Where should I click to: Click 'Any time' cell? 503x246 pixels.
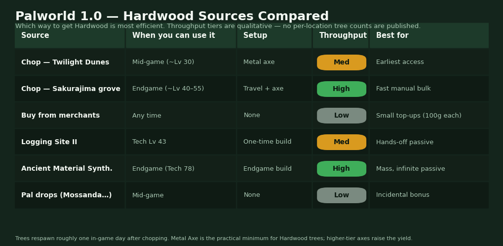point(181,116)
